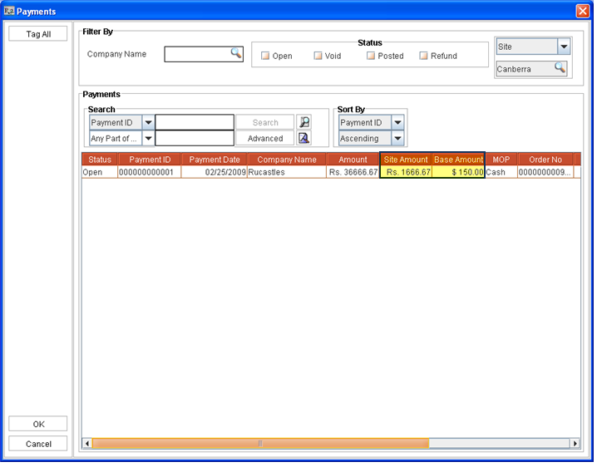Image resolution: width=597 pixels, height=467 pixels.
Task: Select the Open status cell in row
Action: click(x=100, y=172)
